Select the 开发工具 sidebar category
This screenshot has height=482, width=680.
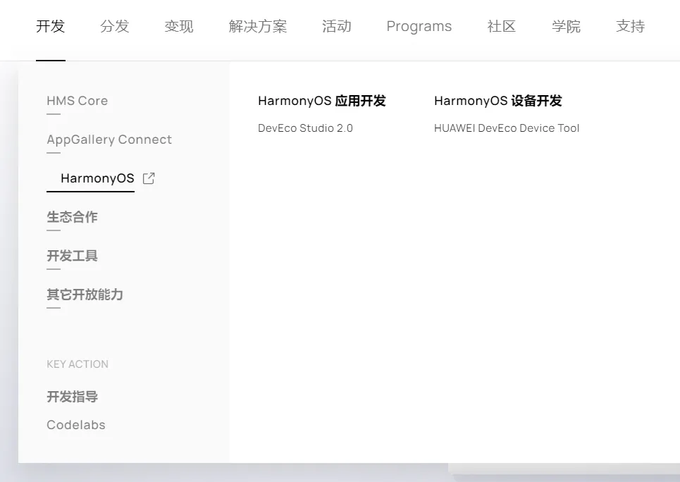click(x=72, y=256)
